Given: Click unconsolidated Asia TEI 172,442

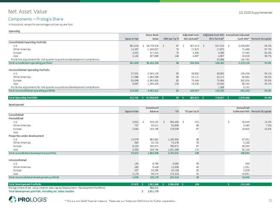Looking at the screenshot, I should [174, 174].
